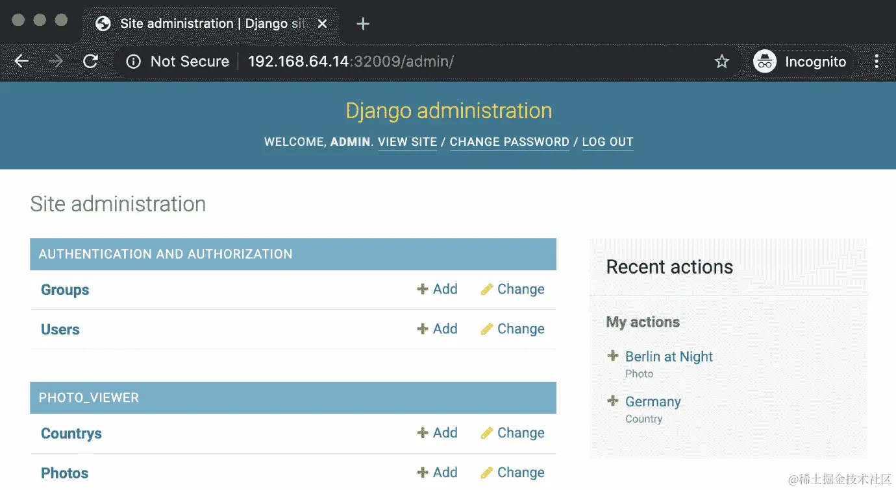896x490 pixels.
Task: Open the Users model link
Action: tap(60, 330)
